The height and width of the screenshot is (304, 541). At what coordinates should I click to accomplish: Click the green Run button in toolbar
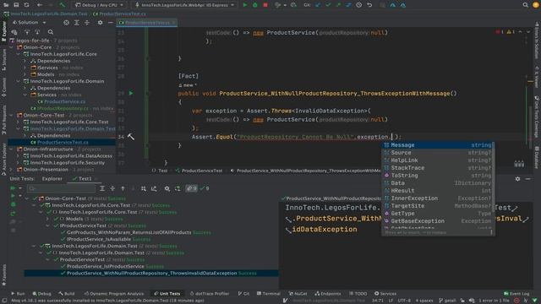point(245,5)
